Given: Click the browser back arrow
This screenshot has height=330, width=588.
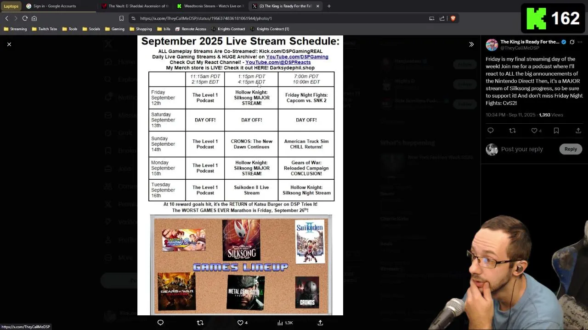Looking at the screenshot, I should (x=7, y=18).
